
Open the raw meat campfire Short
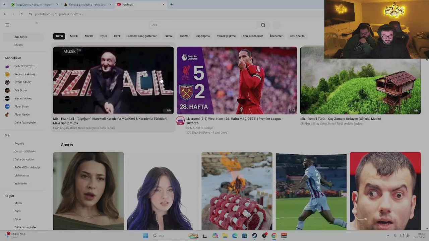point(237,191)
